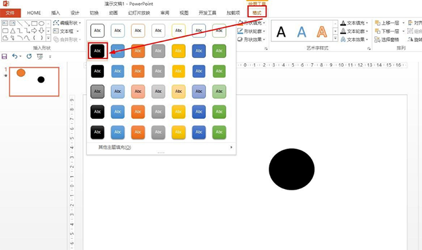
Task: Choose the oval shape in shapes gallery
Action: coord(41,23)
